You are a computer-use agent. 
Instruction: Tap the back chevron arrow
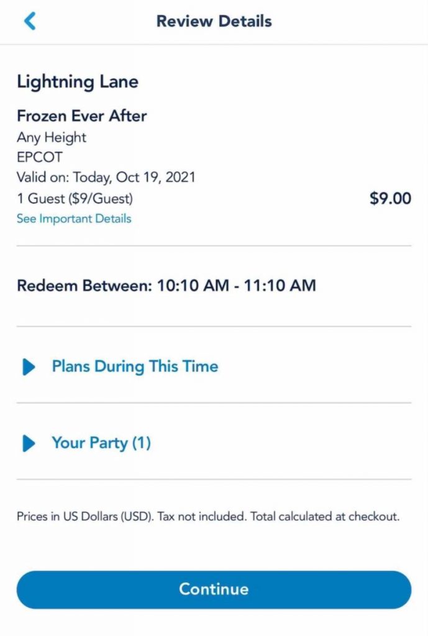point(30,21)
